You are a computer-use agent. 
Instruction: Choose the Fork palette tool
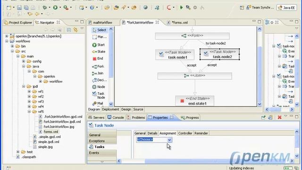[x=98, y=67]
